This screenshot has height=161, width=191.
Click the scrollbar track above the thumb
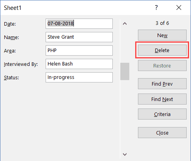point(125,45)
